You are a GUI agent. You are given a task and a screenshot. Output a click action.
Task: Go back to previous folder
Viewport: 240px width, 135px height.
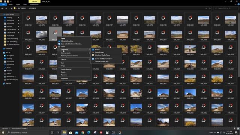[x=2, y=8]
